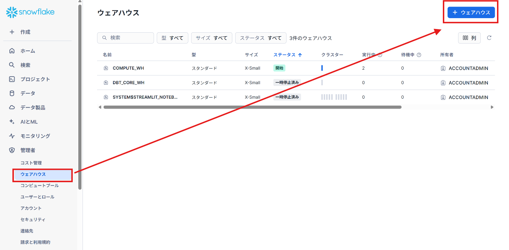Click the refresh icon next to 列 button
Screen dimensions: 509x250
tap(489, 38)
